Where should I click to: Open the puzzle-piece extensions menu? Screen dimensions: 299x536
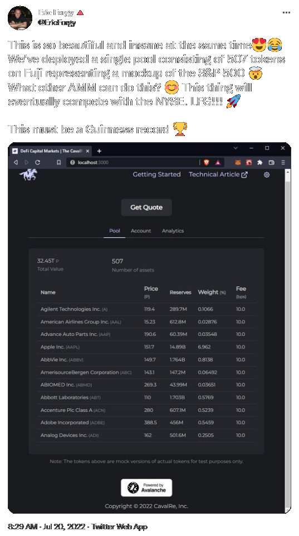(260, 162)
